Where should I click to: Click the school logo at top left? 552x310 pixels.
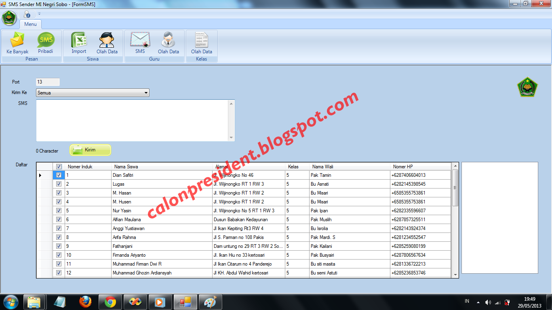point(8,18)
